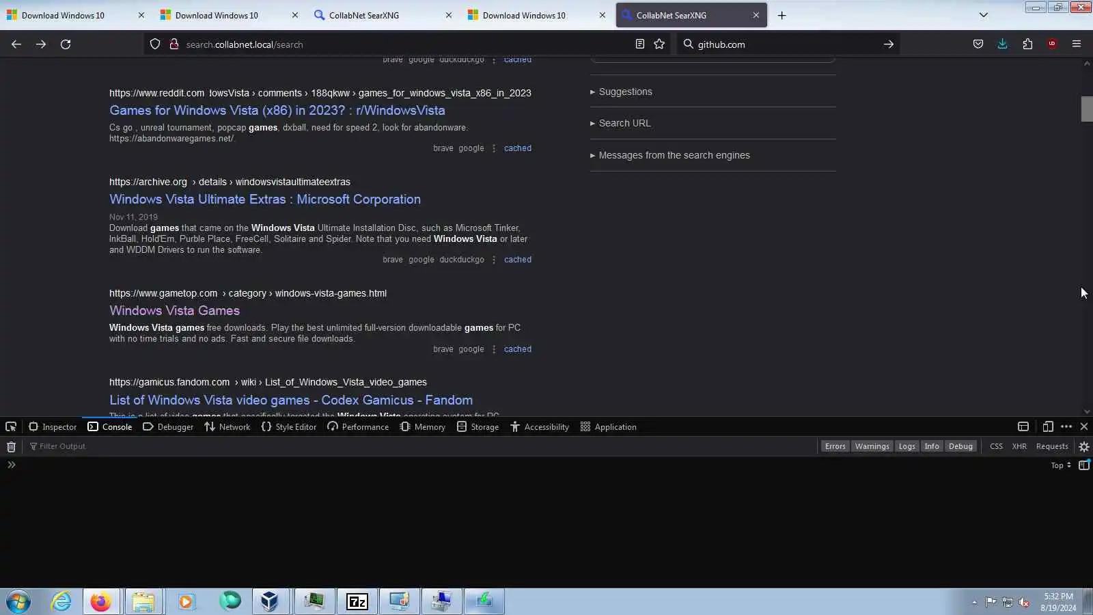Mute or adjust volume in system tray
Screen dimensions: 1093x615
pyautogui.click(x=1024, y=602)
